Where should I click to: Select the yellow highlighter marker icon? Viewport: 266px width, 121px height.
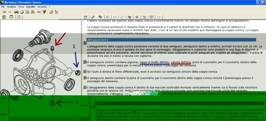[x=51, y=12]
